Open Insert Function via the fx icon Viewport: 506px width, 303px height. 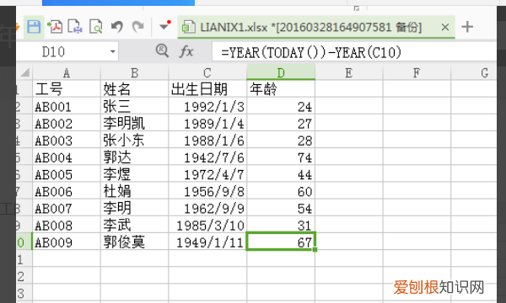186,51
